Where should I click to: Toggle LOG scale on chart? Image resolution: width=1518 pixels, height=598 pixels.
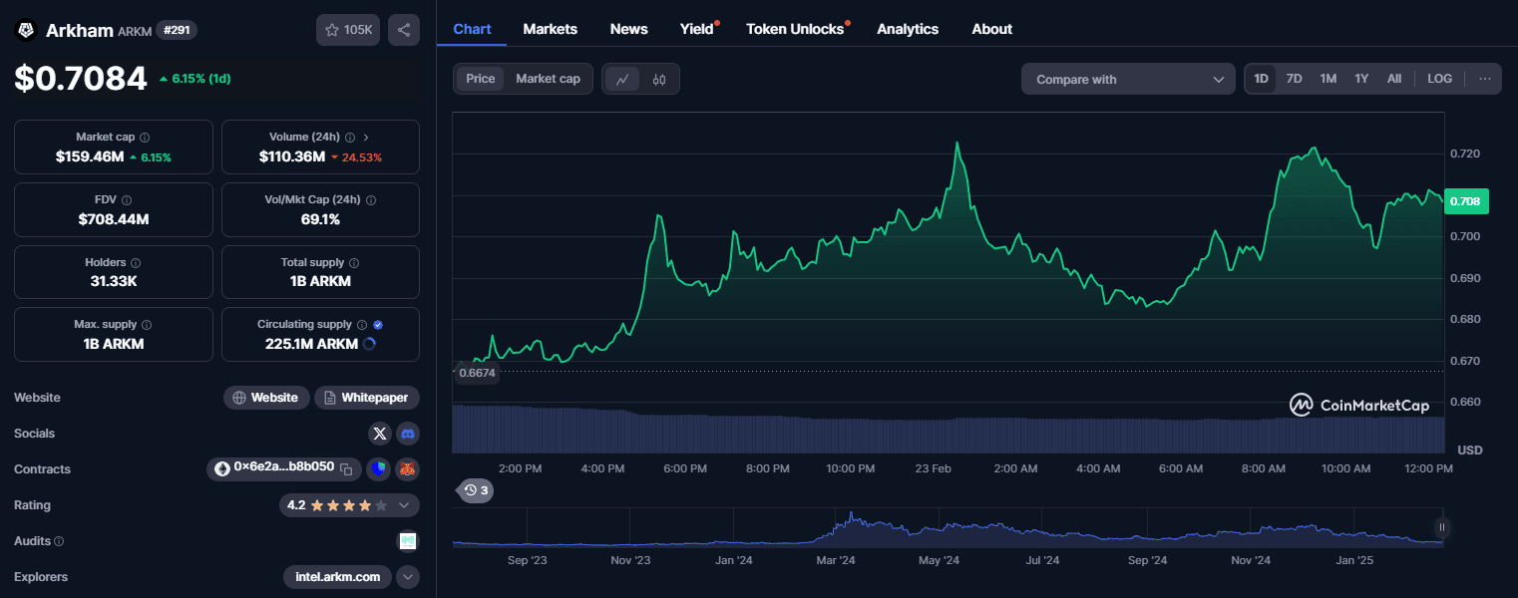coord(1440,79)
